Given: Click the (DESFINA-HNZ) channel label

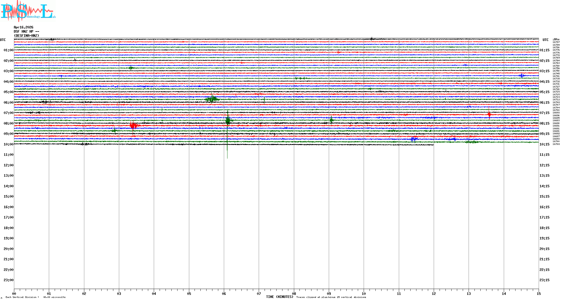Looking at the screenshot, I should (27, 36).
